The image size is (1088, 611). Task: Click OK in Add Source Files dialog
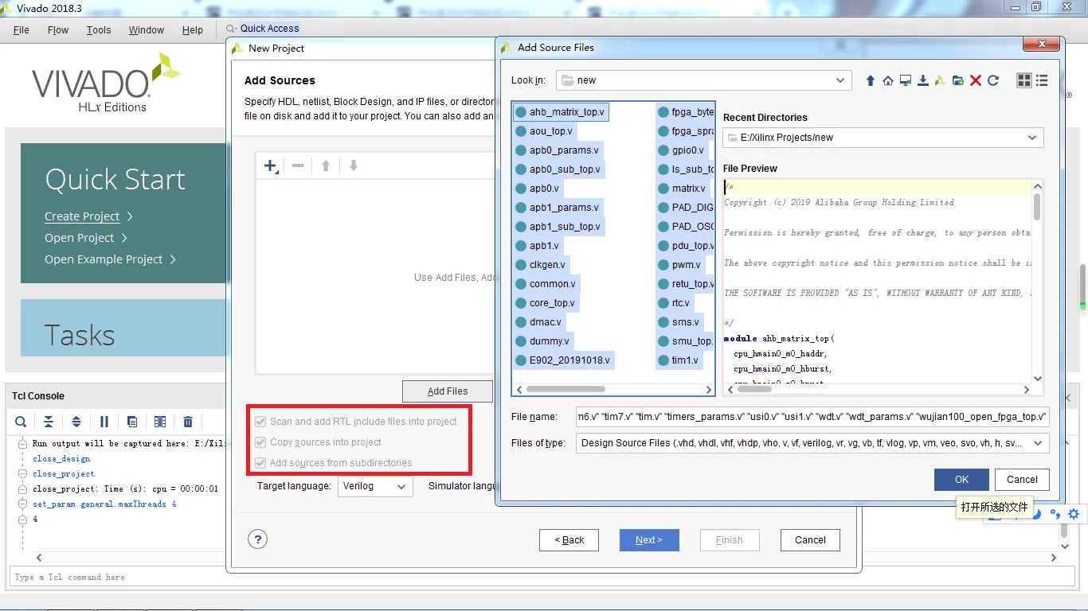961,480
